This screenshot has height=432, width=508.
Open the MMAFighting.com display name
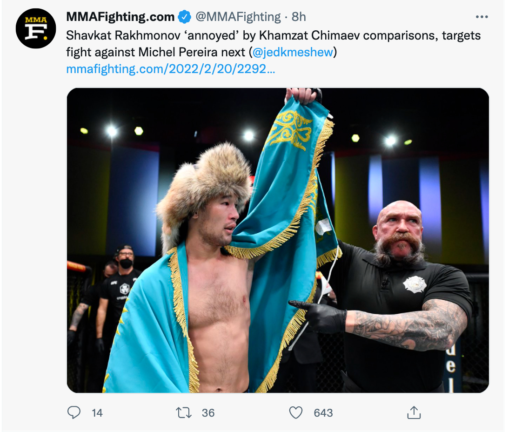[x=120, y=17]
